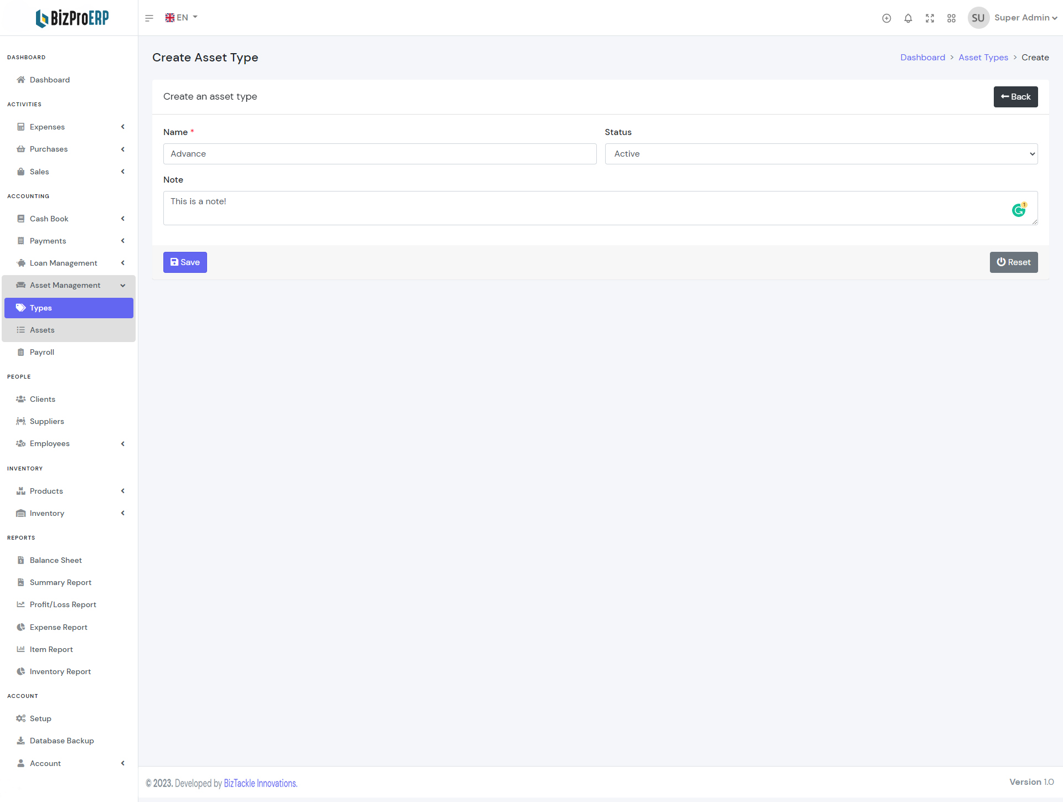The image size is (1063, 802).
Task: Click the notification bell icon
Action: click(x=908, y=18)
